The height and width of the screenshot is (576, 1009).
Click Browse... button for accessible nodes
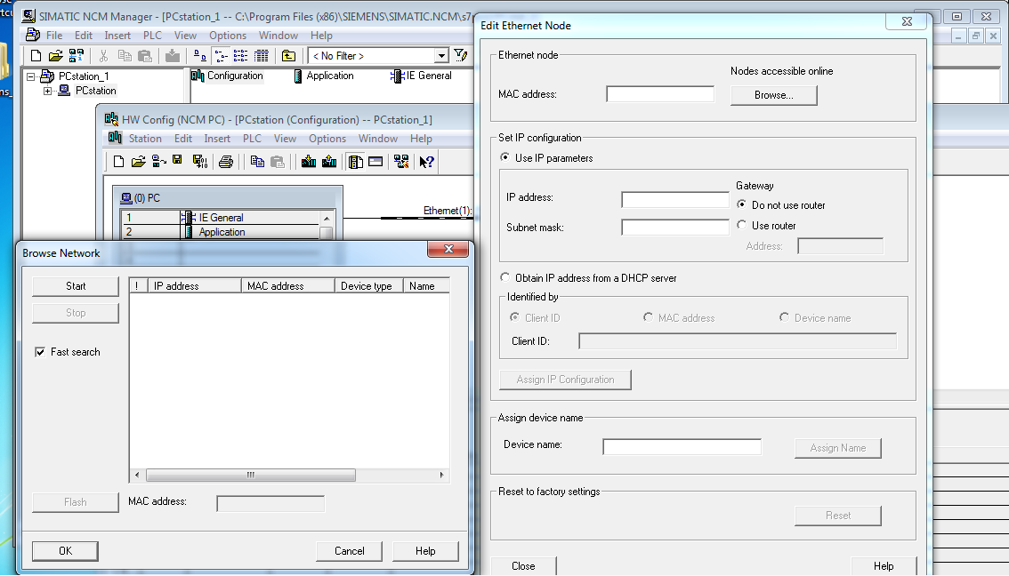point(773,95)
